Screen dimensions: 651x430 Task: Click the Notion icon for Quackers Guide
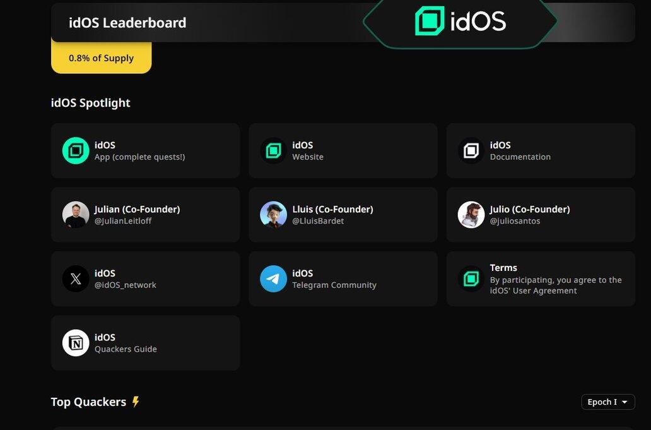point(76,343)
